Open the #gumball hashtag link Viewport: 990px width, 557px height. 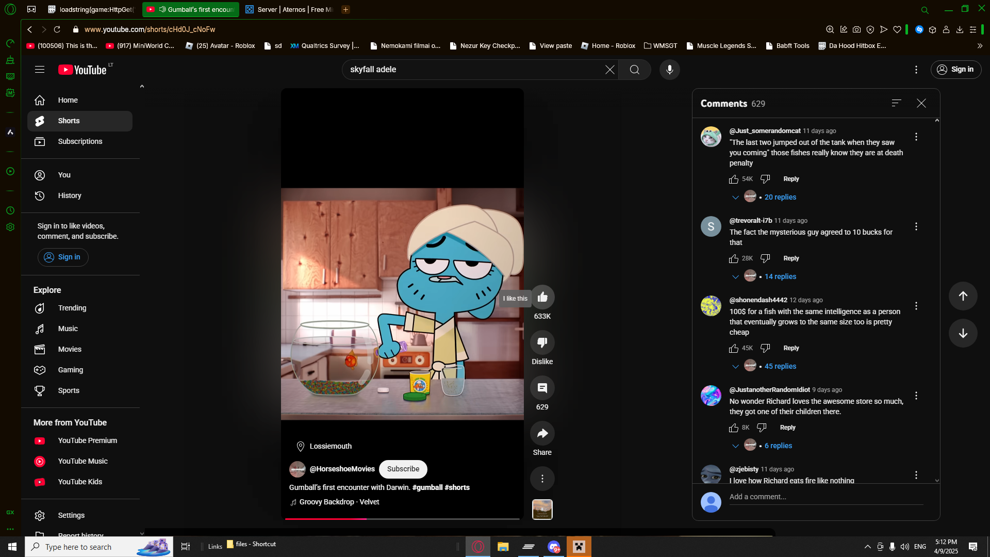(427, 487)
